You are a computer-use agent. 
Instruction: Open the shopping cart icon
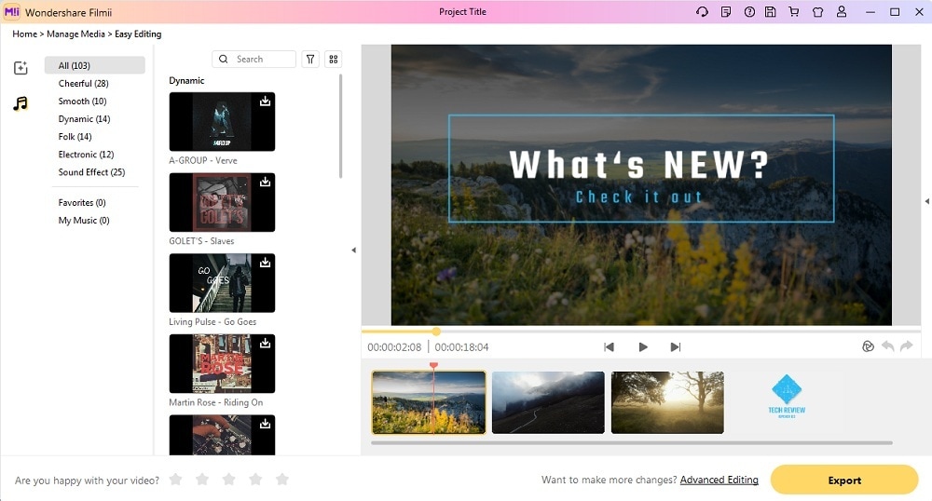793,12
